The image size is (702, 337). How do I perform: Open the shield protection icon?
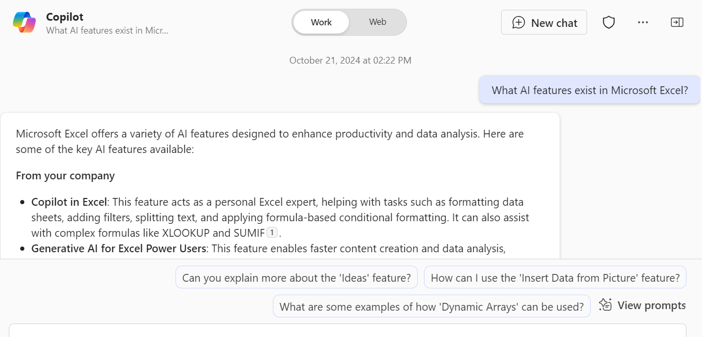609,22
